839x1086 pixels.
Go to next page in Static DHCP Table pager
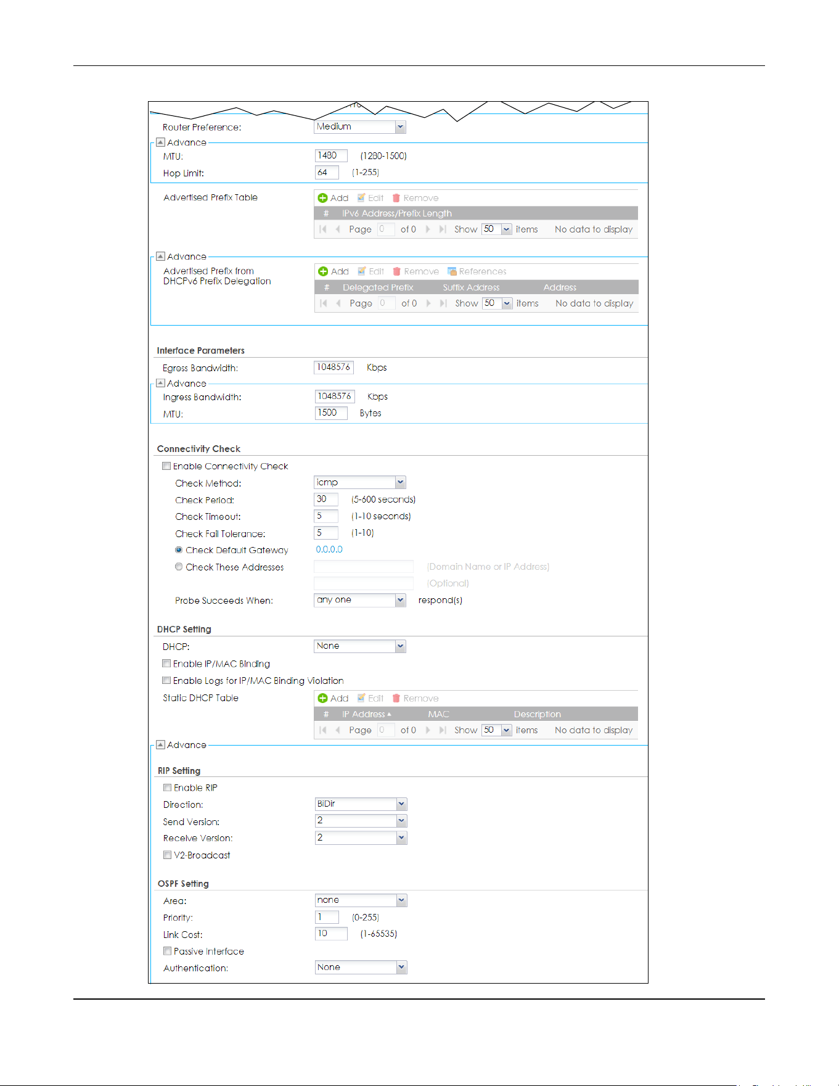pos(428,730)
